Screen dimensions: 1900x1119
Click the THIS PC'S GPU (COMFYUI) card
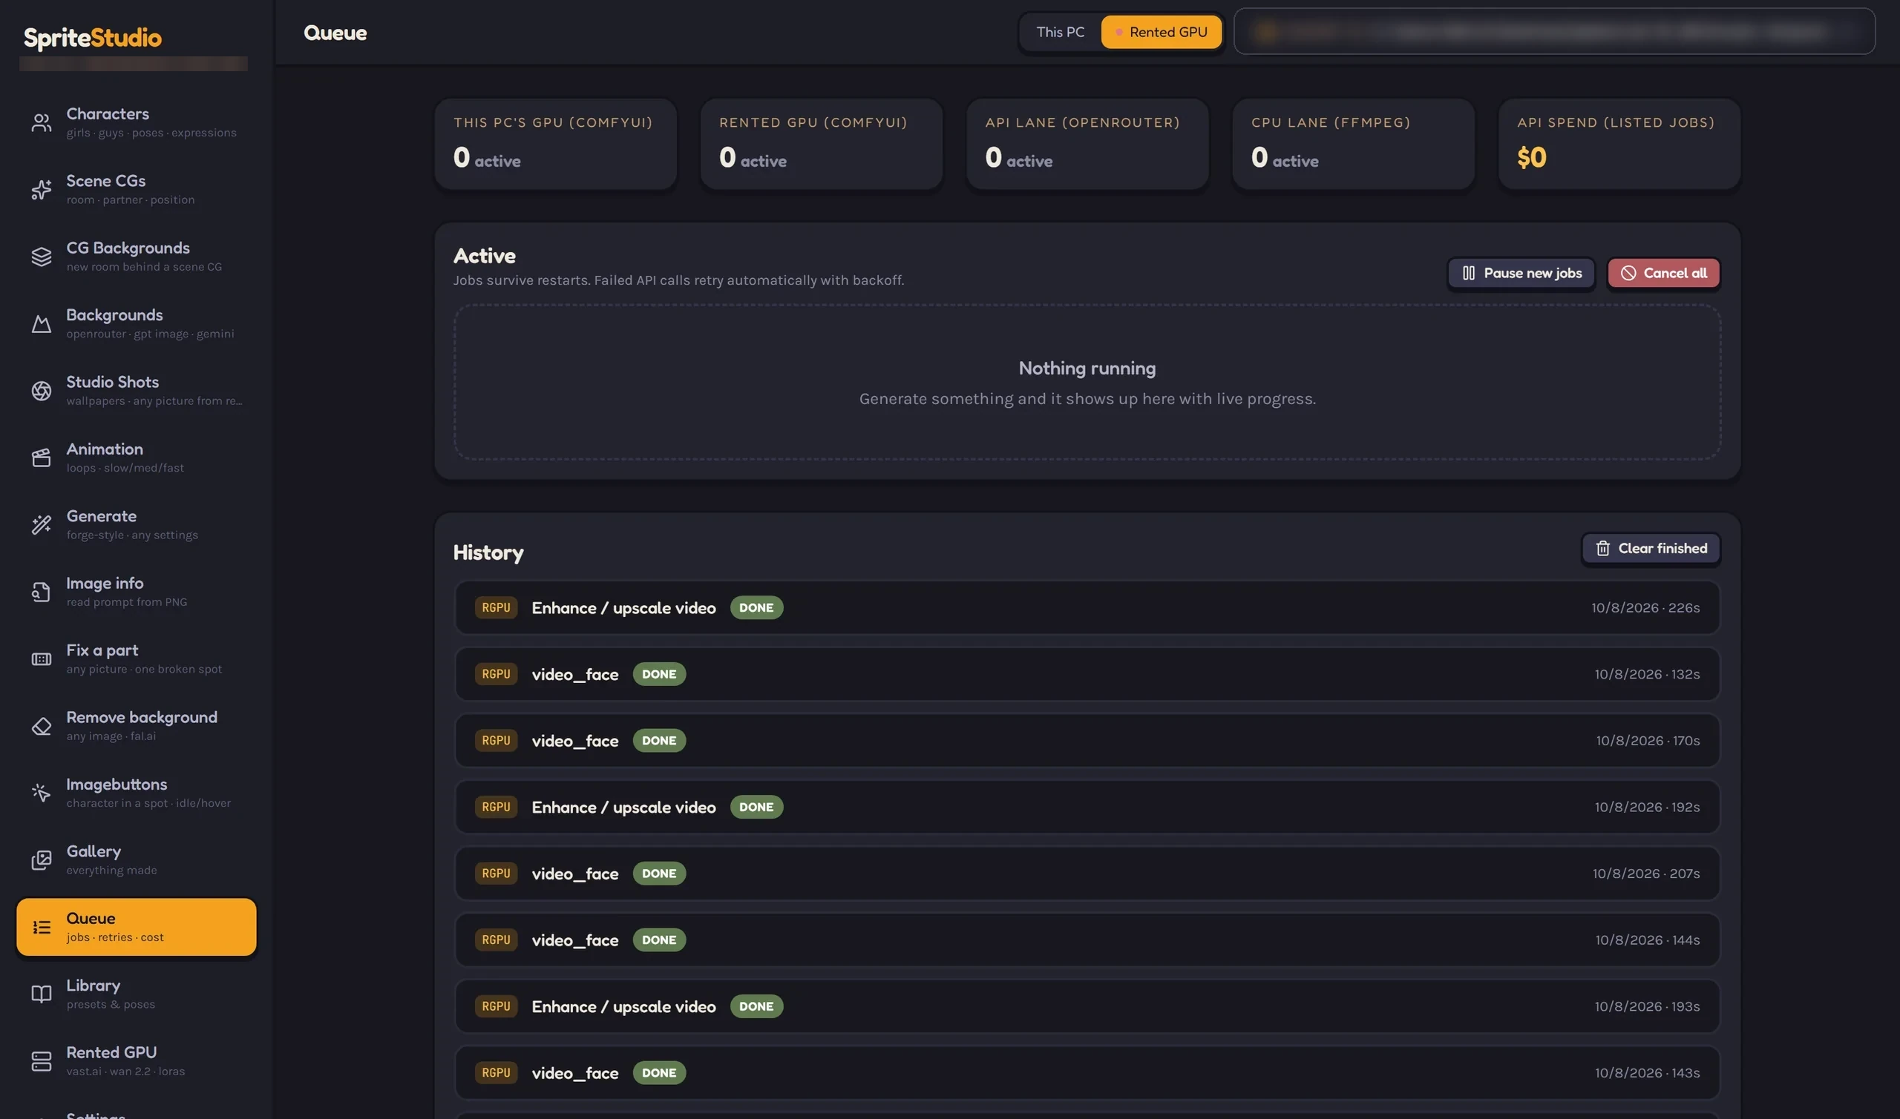[x=555, y=144]
